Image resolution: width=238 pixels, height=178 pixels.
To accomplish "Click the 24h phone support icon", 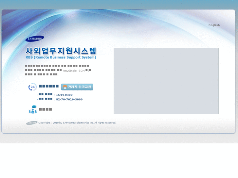I will 32,87.
